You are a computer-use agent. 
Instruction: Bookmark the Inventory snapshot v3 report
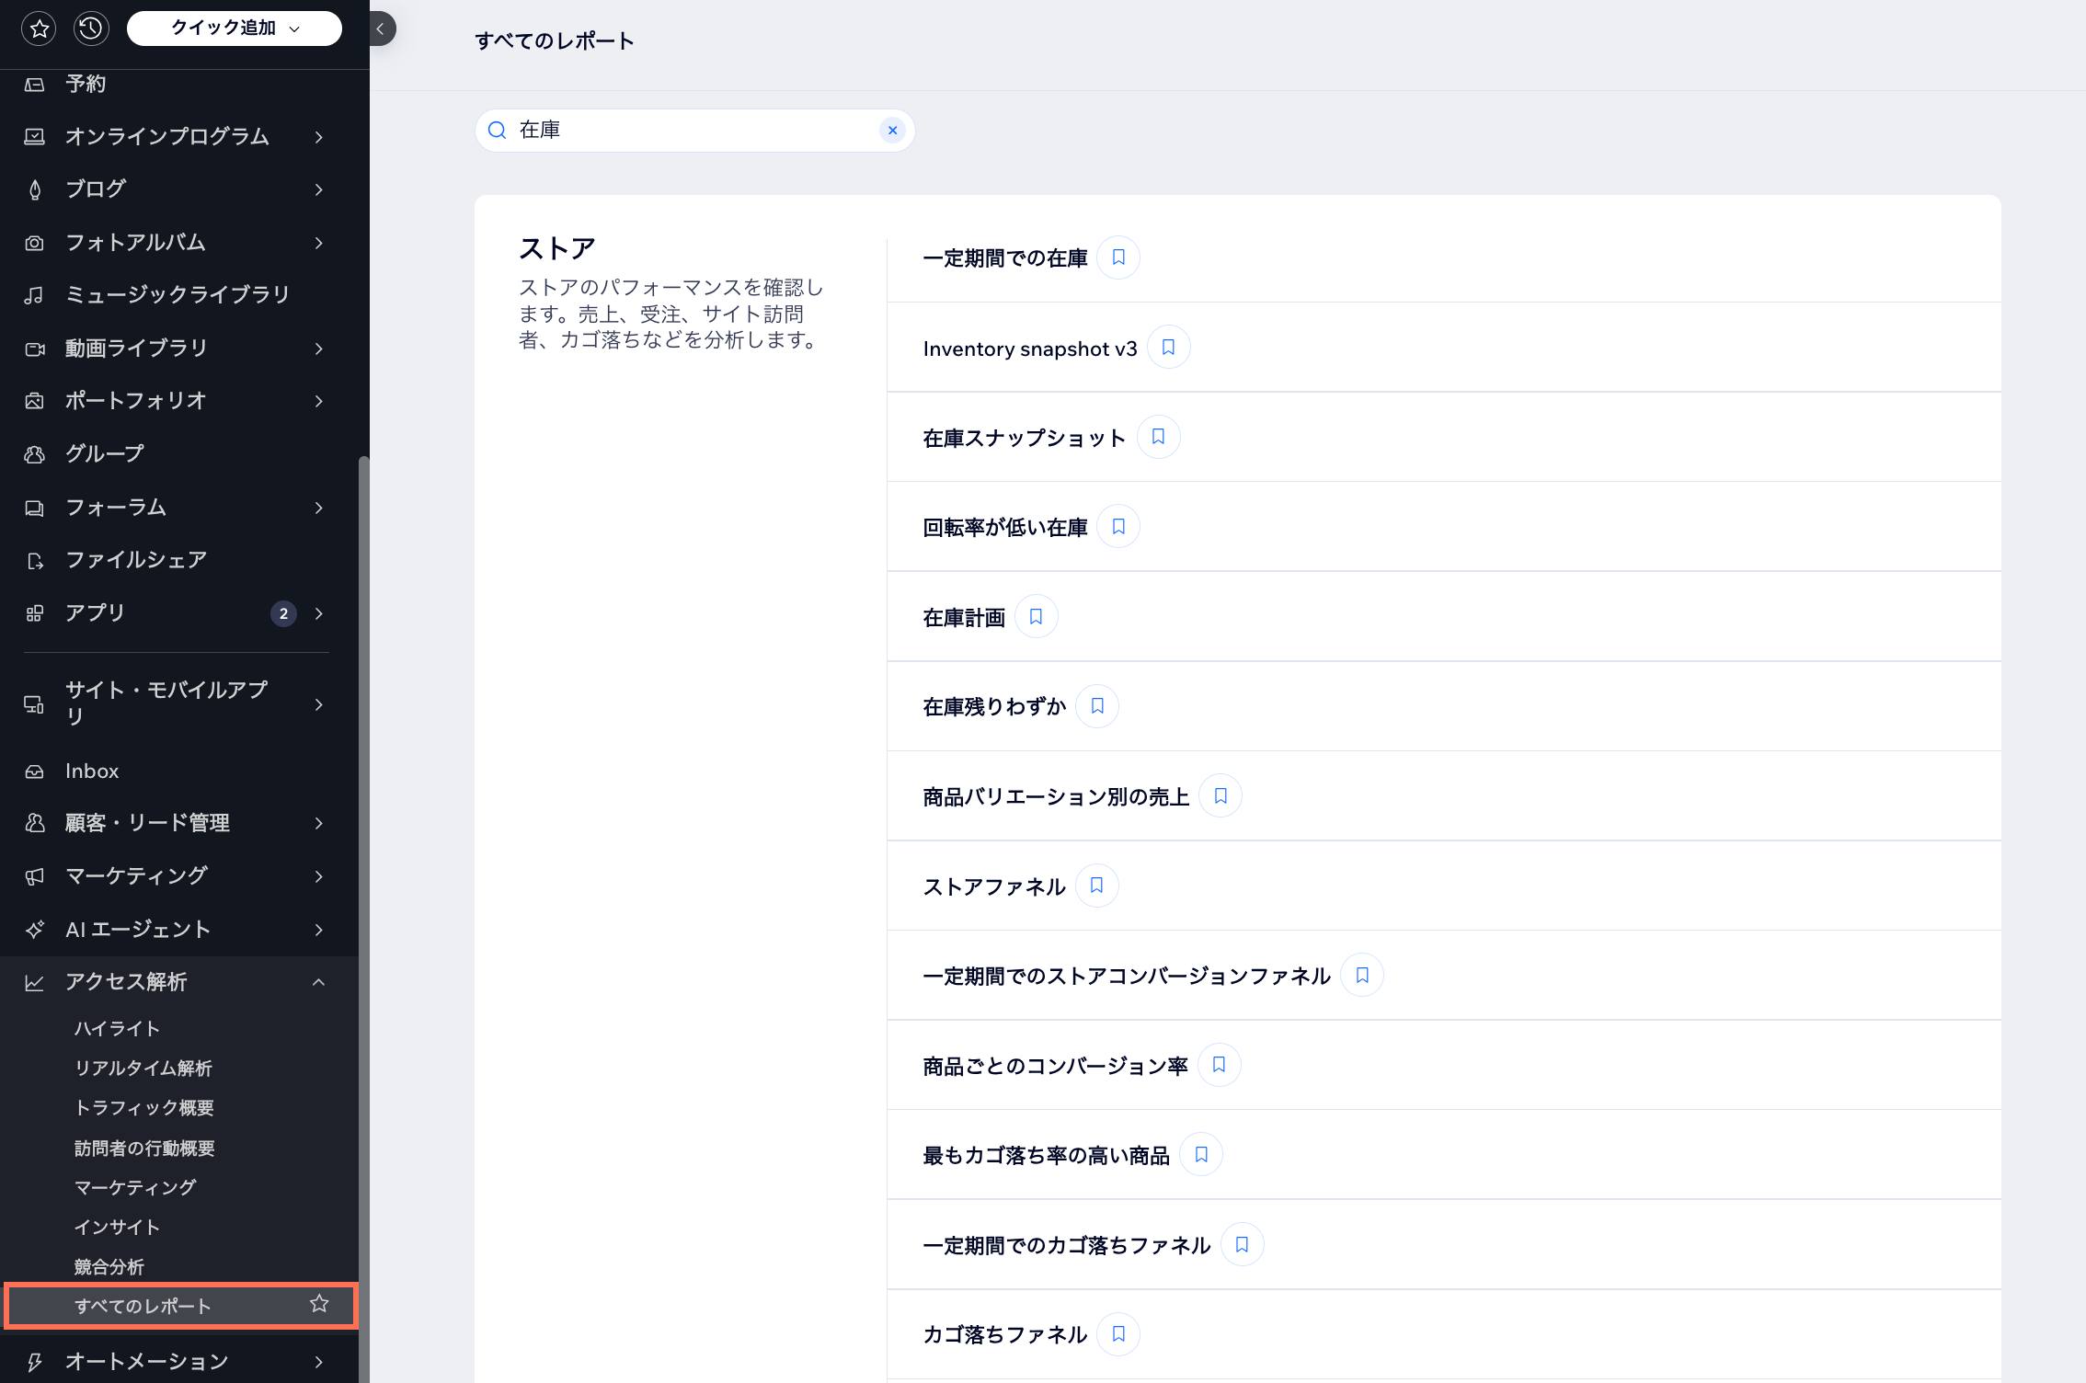click(1168, 347)
